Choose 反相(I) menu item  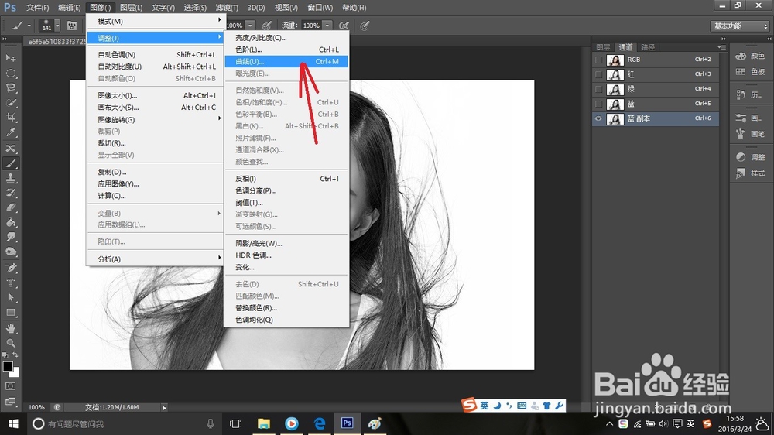coord(286,179)
